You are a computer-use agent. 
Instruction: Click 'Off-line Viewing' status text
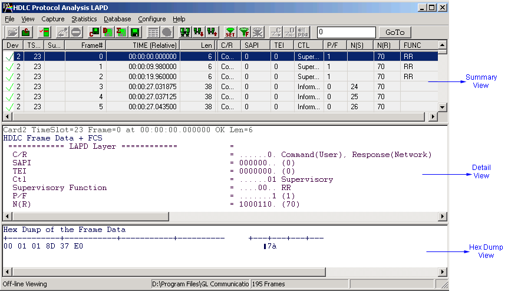(x=25, y=284)
